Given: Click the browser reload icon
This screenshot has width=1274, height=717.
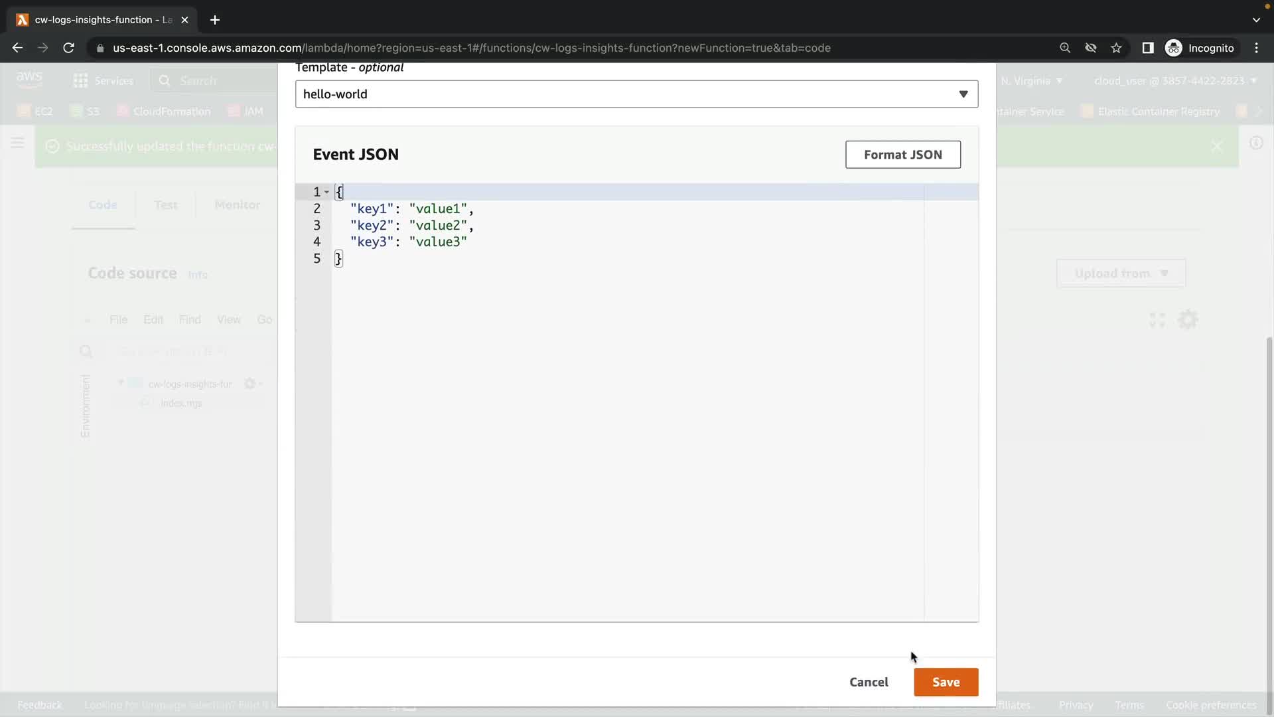Looking at the screenshot, I should tap(68, 48).
